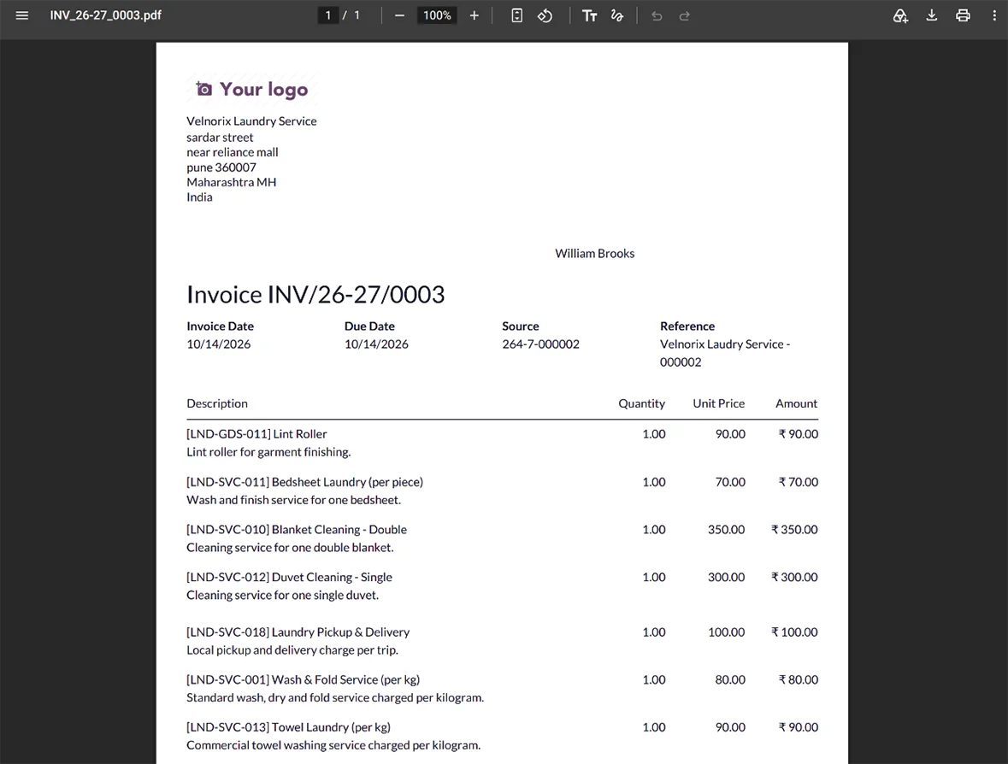Click the Amount column header

[797, 403]
